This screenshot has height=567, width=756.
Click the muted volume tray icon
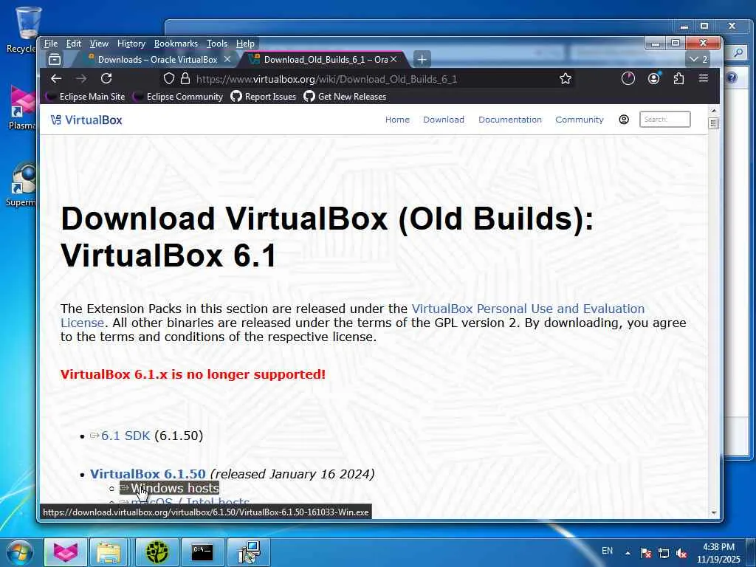(681, 553)
